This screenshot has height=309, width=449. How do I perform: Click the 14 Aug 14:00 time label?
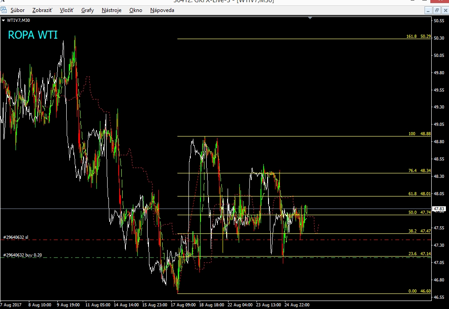click(126, 305)
